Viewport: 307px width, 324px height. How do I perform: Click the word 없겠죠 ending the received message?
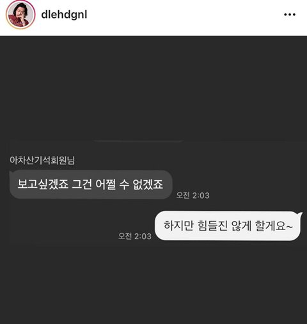click(148, 184)
